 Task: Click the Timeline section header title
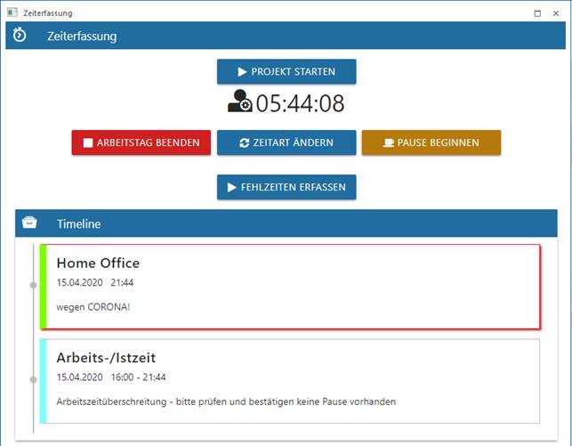click(x=79, y=223)
